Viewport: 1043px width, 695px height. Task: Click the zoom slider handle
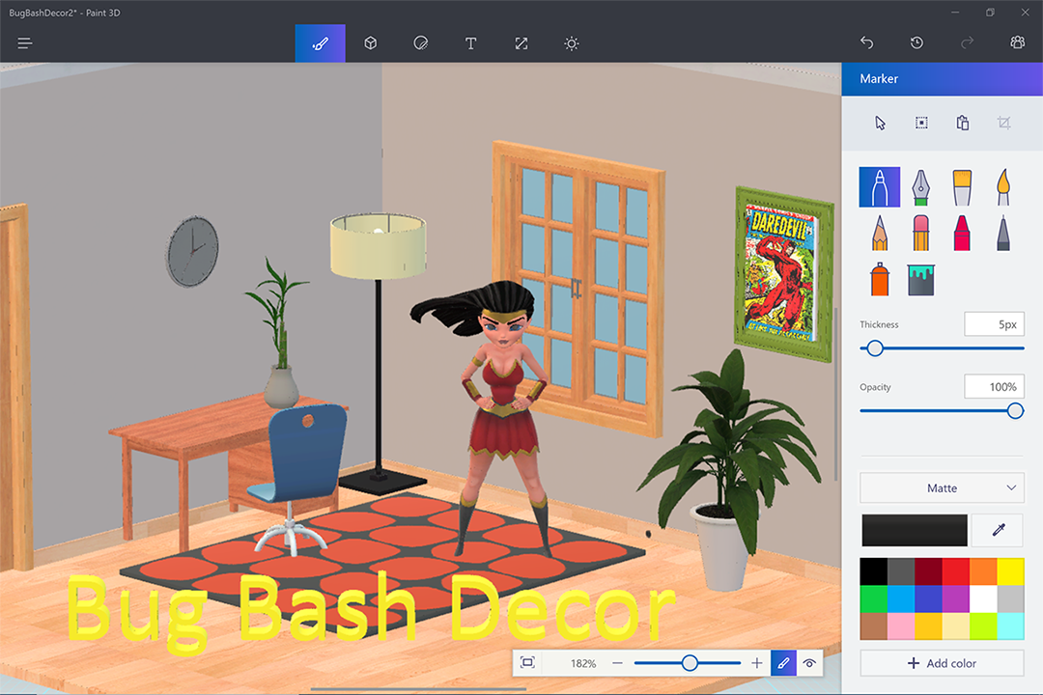pyautogui.click(x=690, y=663)
